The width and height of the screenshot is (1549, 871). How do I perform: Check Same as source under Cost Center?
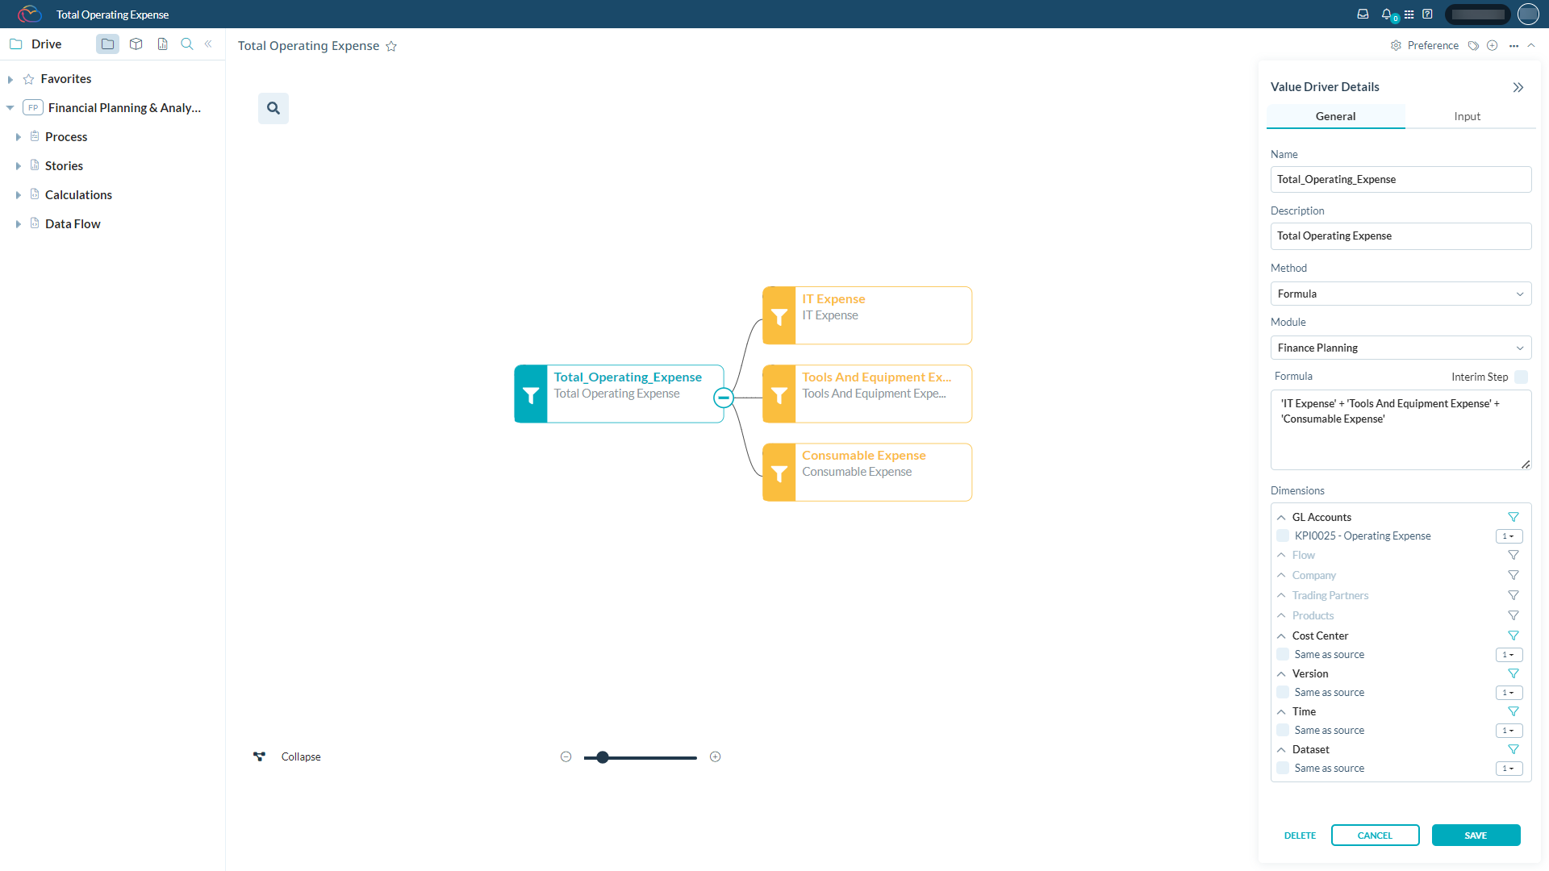[1283, 654]
